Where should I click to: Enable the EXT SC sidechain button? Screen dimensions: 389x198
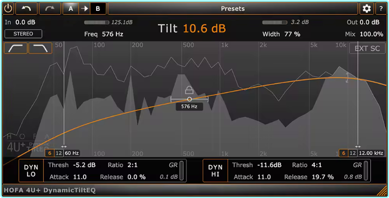coord(367,49)
